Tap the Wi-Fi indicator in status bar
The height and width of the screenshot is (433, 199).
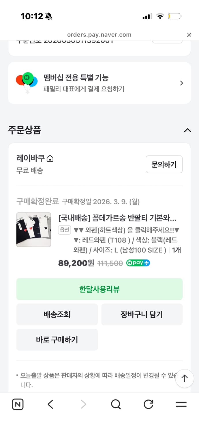click(x=160, y=16)
